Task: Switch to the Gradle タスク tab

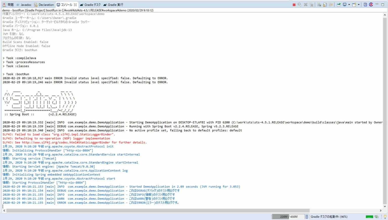Action: click(90, 5)
